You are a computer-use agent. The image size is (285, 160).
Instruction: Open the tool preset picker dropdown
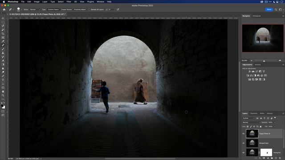click(x=13, y=9)
